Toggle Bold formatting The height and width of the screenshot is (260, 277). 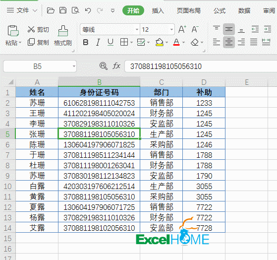(86, 43)
